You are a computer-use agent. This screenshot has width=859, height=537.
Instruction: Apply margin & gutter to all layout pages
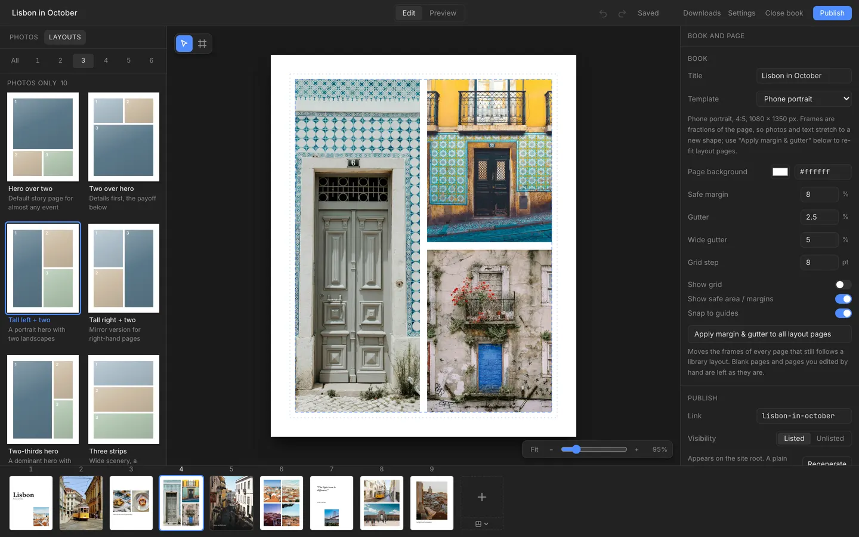click(x=769, y=334)
